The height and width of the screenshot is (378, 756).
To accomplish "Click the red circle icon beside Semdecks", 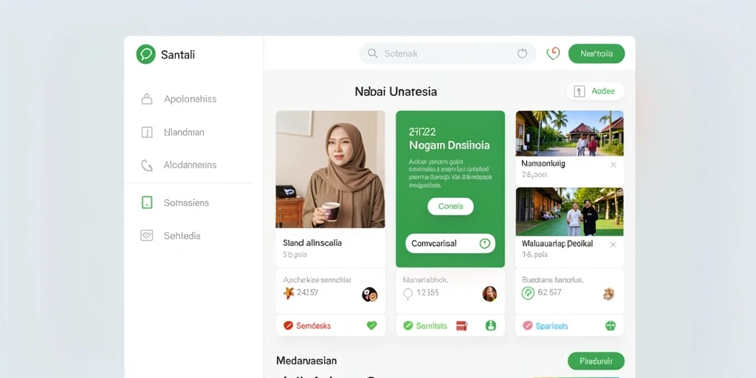I will (x=289, y=326).
